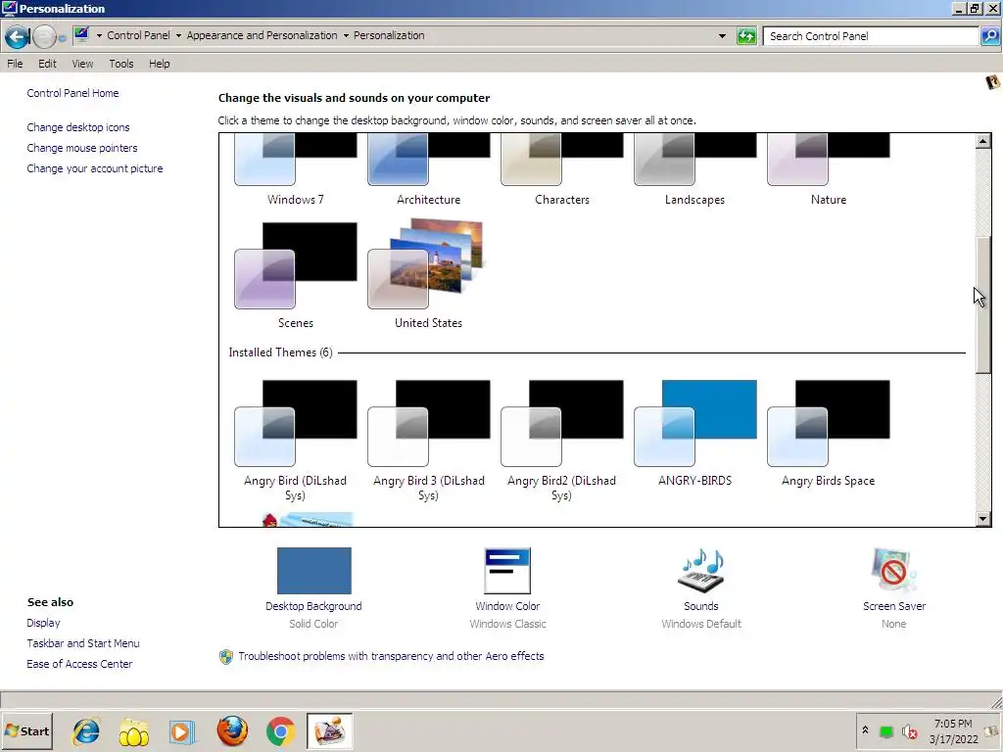
Task: Open Desktop Background settings icon
Action: (x=314, y=571)
